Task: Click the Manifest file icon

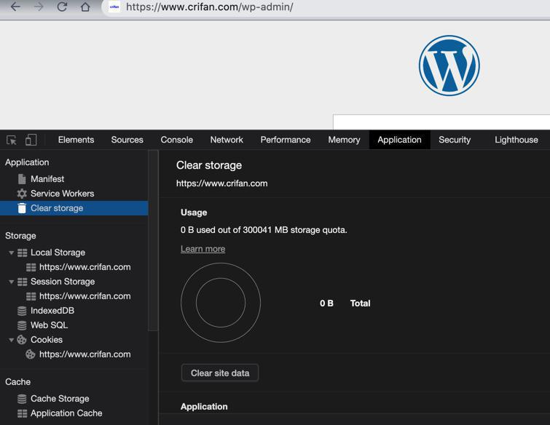Action: click(x=22, y=179)
